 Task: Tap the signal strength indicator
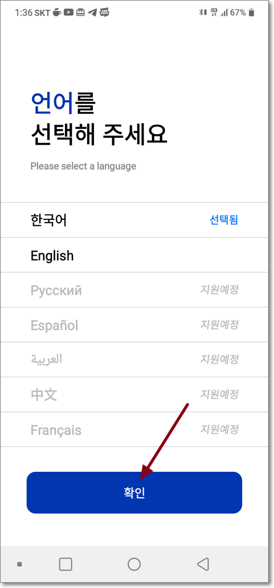(224, 13)
